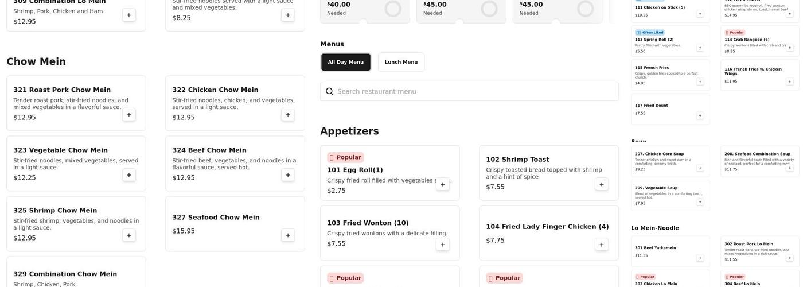Switch to the All Day Menu tab
803x287 pixels.
[x=346, y=62]
